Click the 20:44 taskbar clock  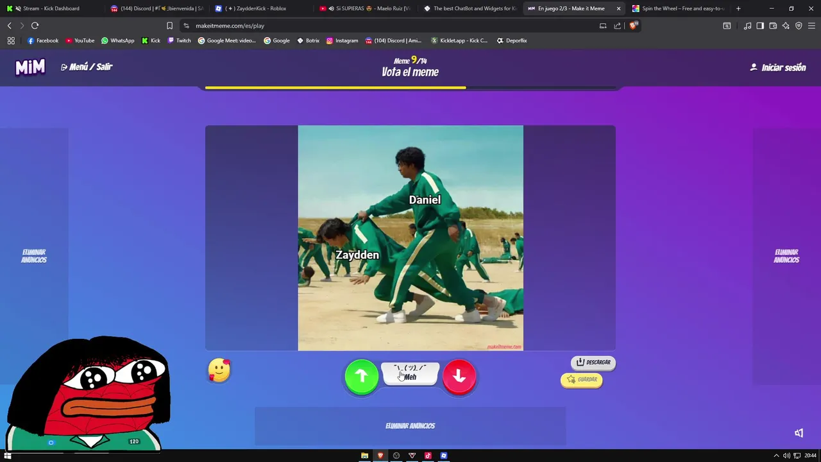(x=811, y=456)
